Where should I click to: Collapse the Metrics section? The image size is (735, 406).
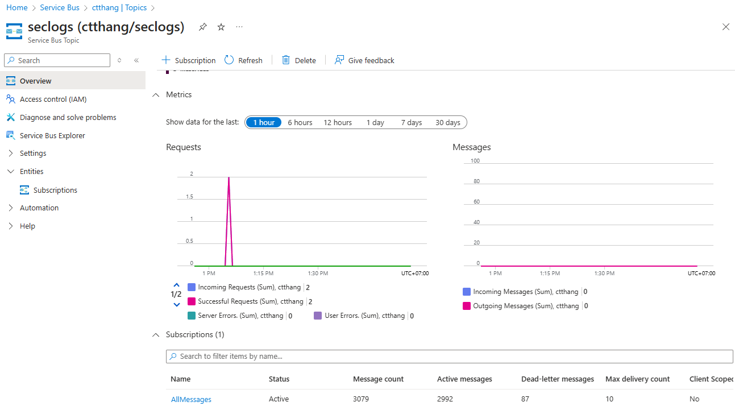pyautogui.click(x=156, y=95)
